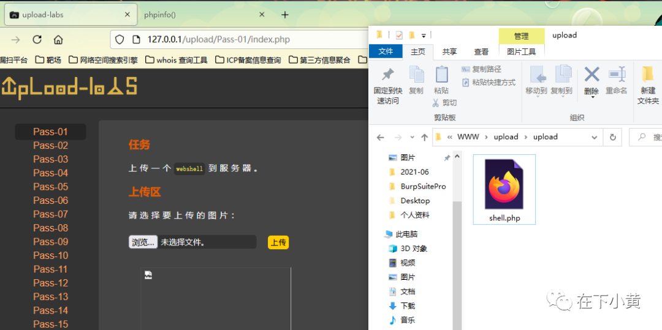Open the 第三方信息聚合 bookmark folder

click(319, 60)
